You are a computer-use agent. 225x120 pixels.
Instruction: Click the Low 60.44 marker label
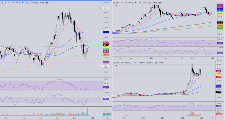[x=104, y=66]
